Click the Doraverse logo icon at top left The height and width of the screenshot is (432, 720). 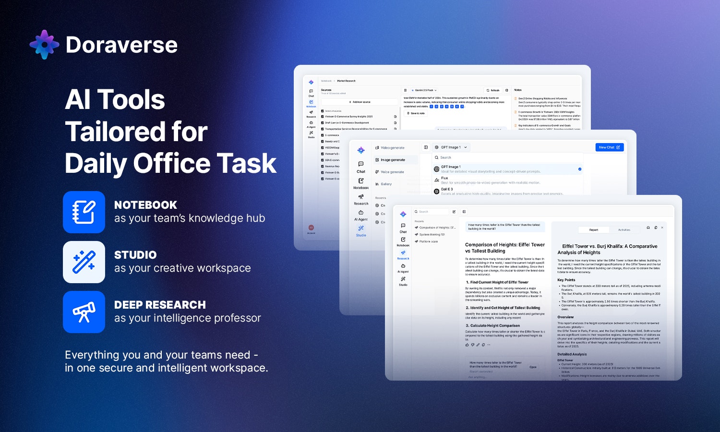44,45
